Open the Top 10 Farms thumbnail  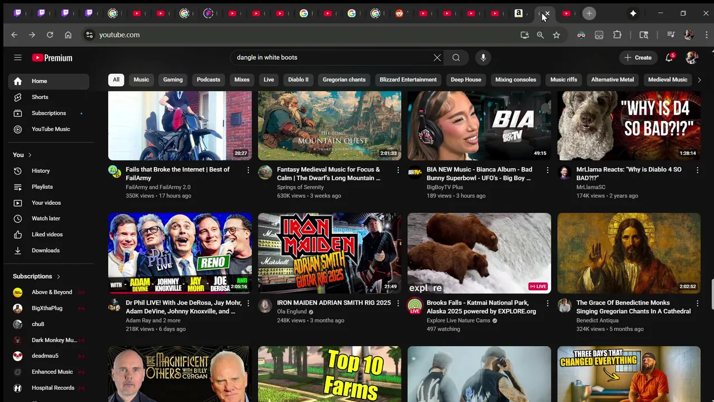click(330, 374)
